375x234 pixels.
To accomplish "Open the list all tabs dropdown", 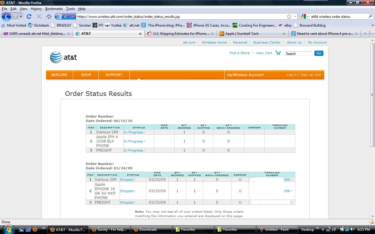I will pos(372,34).
